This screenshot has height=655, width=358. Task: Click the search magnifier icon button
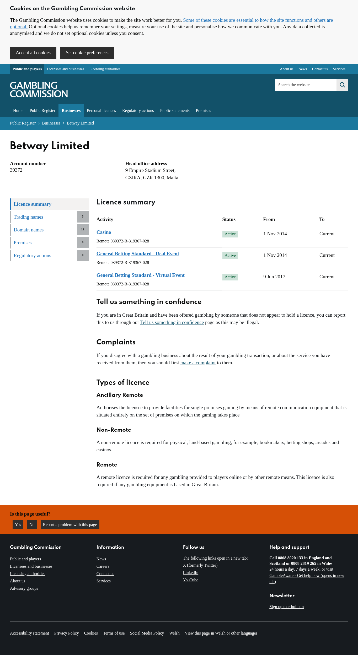pos(342,85)
